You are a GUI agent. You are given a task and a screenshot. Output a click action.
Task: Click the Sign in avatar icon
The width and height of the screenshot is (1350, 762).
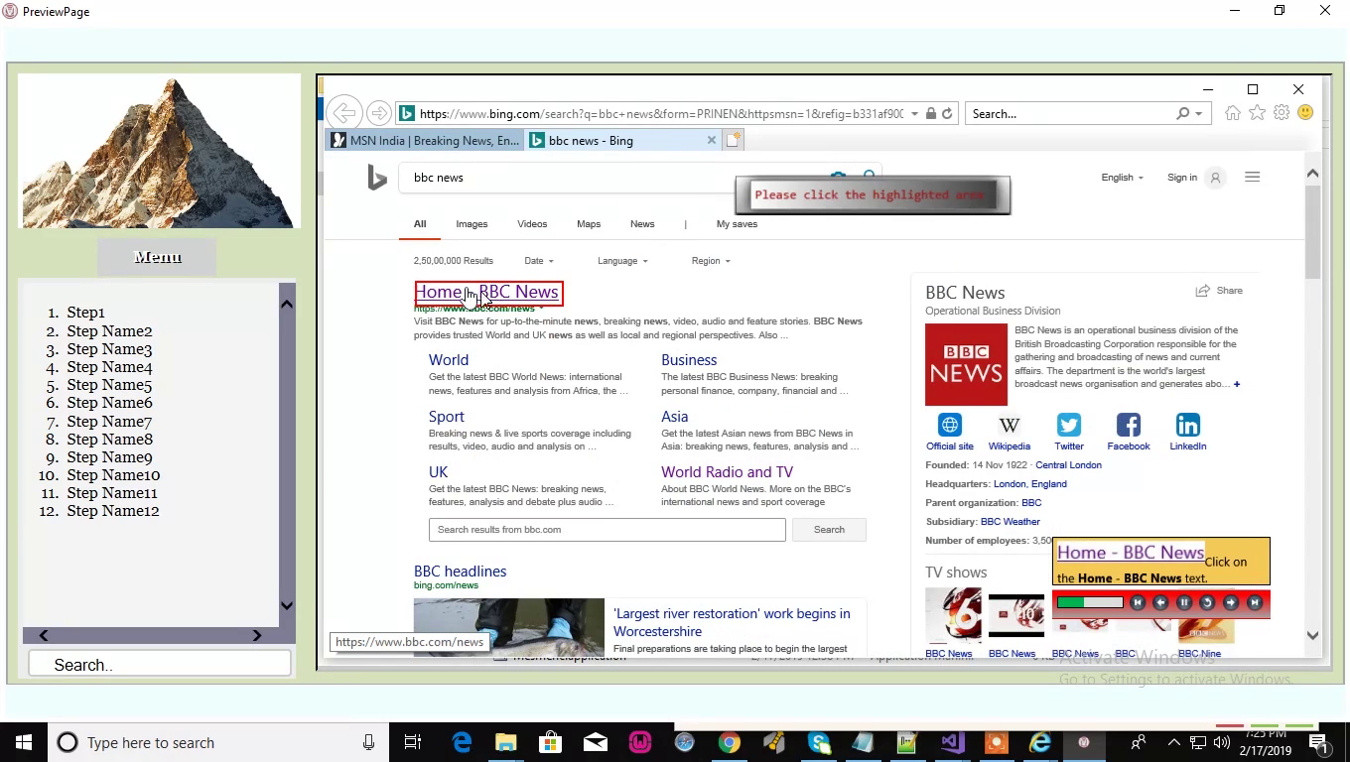(1215, 178)
